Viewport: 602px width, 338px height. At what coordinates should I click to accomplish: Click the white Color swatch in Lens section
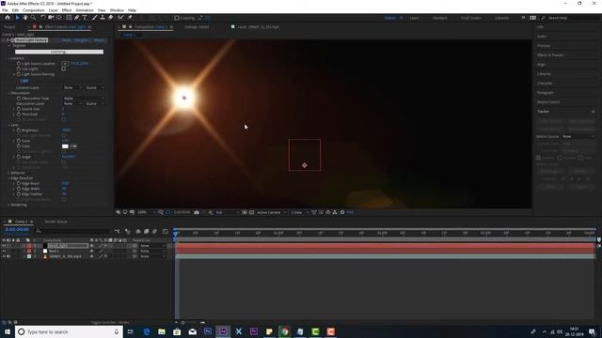click(65, 146)
